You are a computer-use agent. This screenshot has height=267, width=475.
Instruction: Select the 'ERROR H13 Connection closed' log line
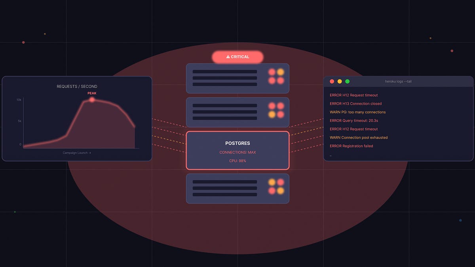click(x=356, y=104)
